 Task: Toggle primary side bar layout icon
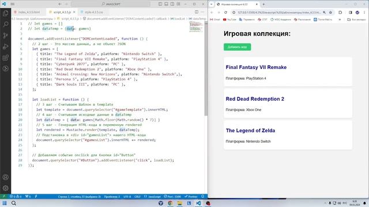coord(160,4)
